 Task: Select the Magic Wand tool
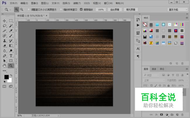[x=11, y=26]
